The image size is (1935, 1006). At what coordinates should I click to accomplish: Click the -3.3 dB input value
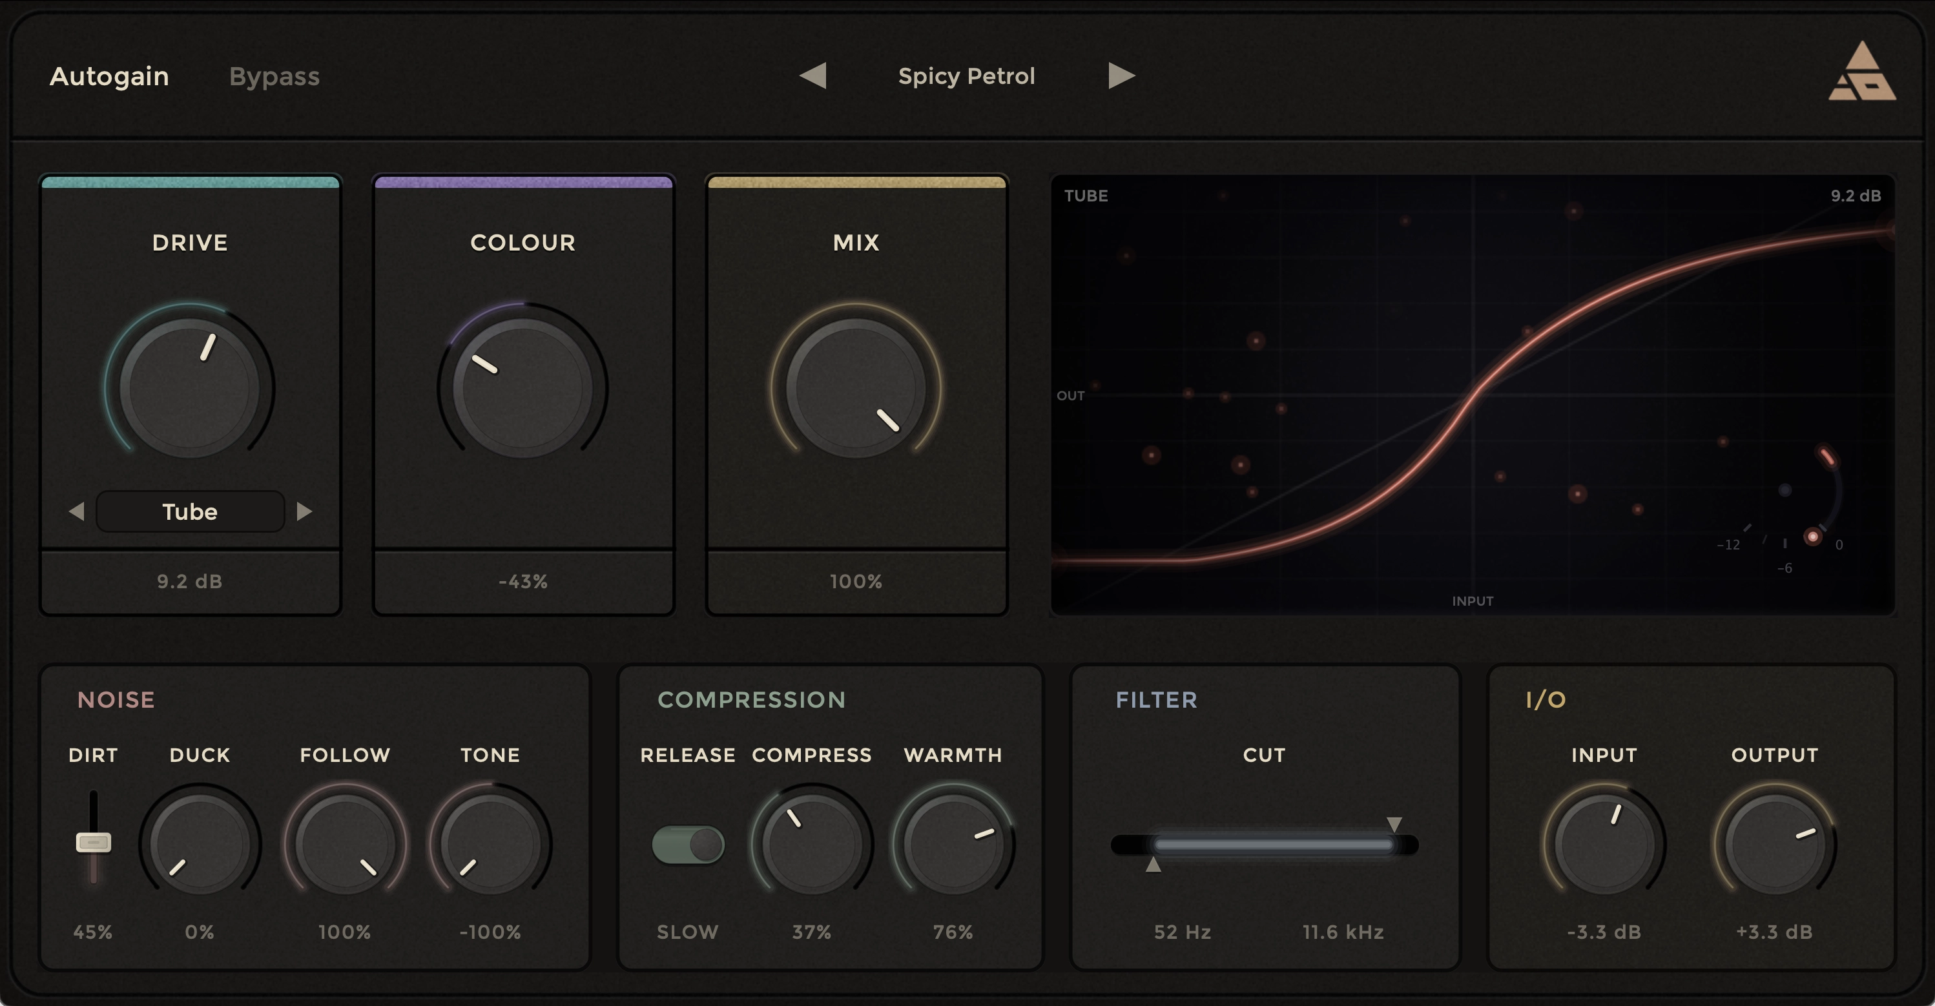pos(1604,932)
